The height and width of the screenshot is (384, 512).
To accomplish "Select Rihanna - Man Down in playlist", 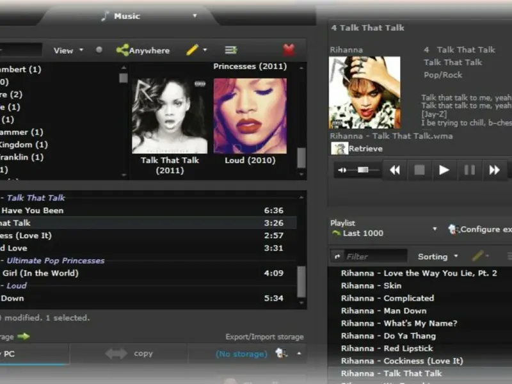I will point(420,311).
